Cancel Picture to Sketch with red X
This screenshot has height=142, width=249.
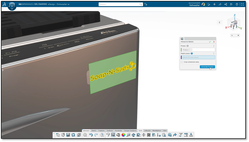pos(214,42)
